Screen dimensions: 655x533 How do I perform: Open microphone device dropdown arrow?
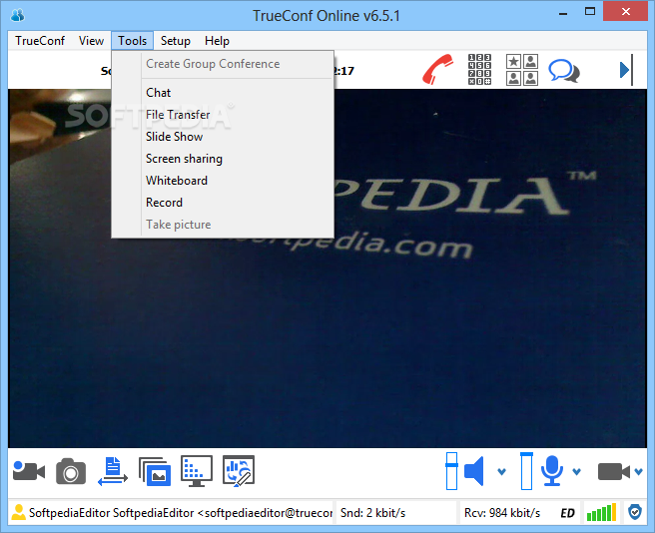(577, 471)
